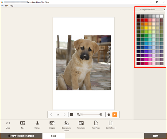This screenshot has height=139, width=167.
Task: Select the arrow selection tool
Action: (x=115, y=115)
